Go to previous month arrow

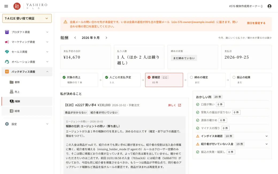pos(75,38)
